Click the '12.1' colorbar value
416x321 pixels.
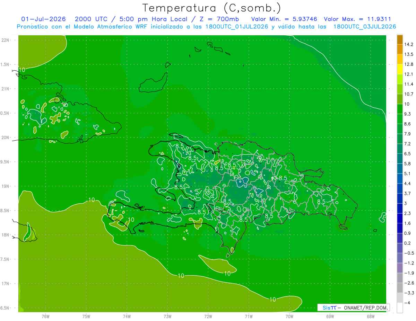coord(408,74)
